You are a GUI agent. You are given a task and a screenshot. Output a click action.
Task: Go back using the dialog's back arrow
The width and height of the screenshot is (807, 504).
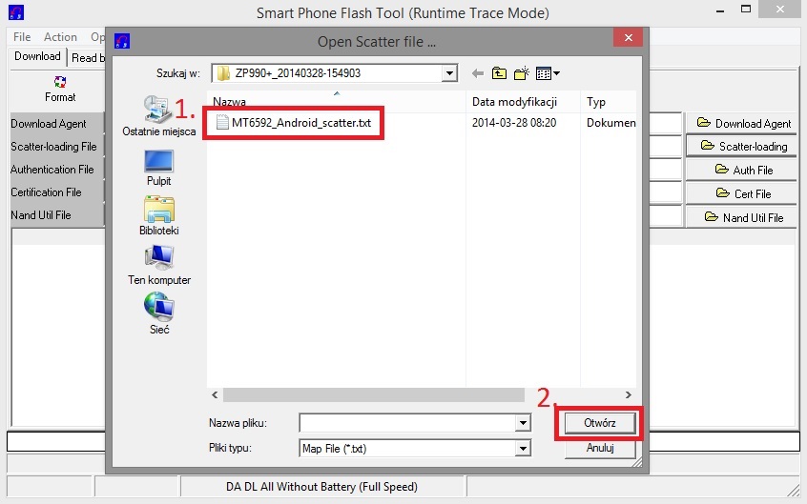coord(477,73)
